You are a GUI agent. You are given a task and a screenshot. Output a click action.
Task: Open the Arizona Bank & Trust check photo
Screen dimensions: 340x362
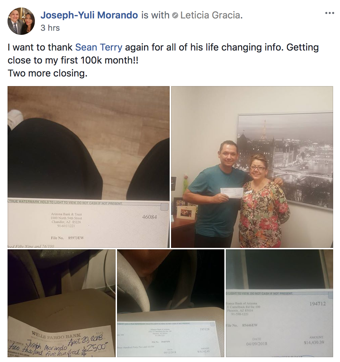pos(89,167)
